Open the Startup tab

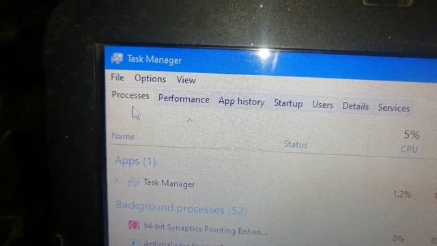pos(288,103)
